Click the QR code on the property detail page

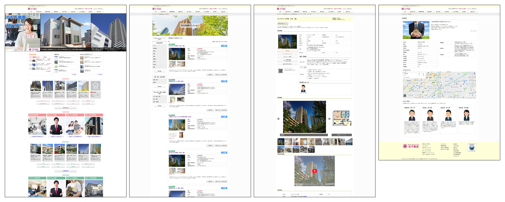coord(281,71)
